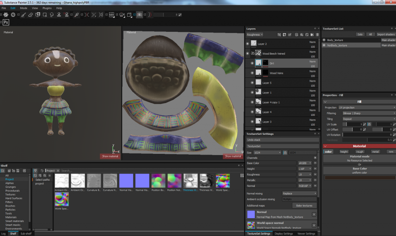Click the Bake textures button
Screen dimensions: 396x236
[304, 206]
